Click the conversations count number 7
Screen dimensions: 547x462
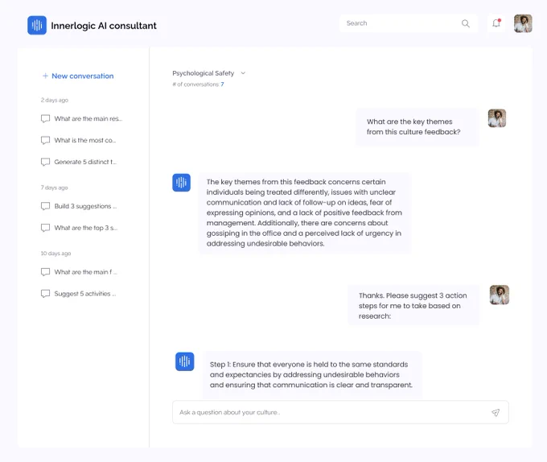coord(222,85)
